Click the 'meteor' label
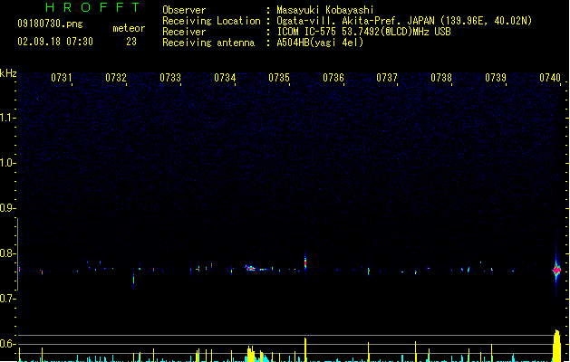 pyautogui.click(x=129, y=28)
